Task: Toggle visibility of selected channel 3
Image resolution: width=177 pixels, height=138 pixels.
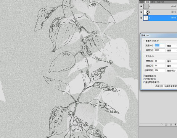Action: pyautogui.click(x=141, y=18)
